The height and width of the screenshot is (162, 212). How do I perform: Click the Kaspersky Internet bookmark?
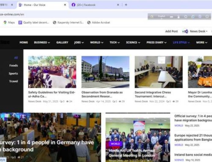68,23
